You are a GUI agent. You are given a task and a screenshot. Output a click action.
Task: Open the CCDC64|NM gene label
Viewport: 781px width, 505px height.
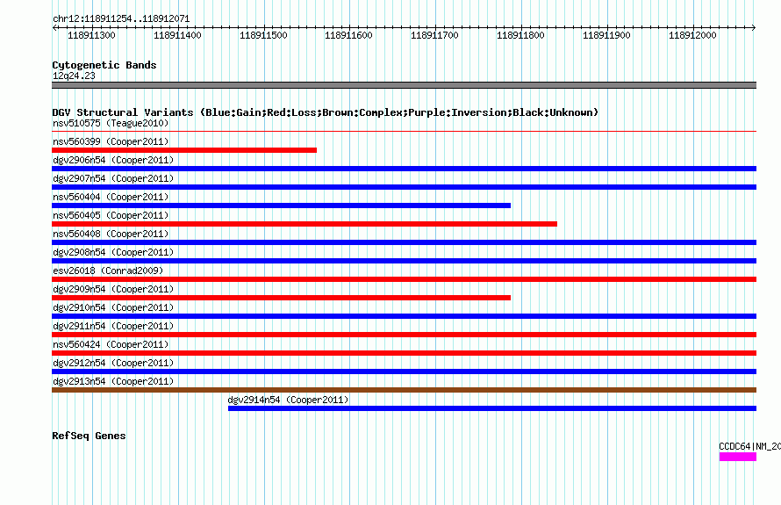[x=749, y=446]
